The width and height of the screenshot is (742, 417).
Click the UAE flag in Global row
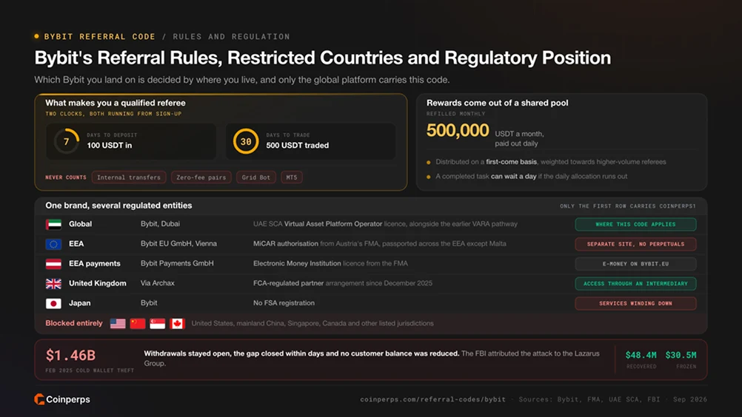click(53, 224)
